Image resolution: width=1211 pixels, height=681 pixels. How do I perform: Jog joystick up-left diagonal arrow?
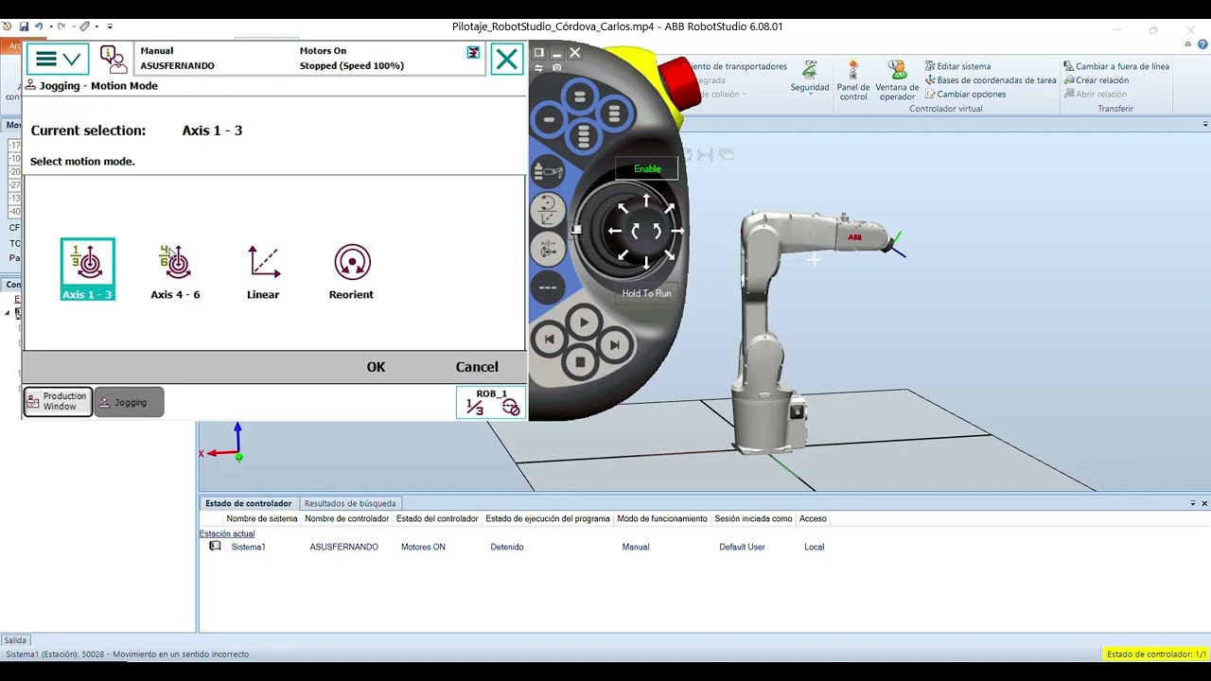click(x=623, y=208)
